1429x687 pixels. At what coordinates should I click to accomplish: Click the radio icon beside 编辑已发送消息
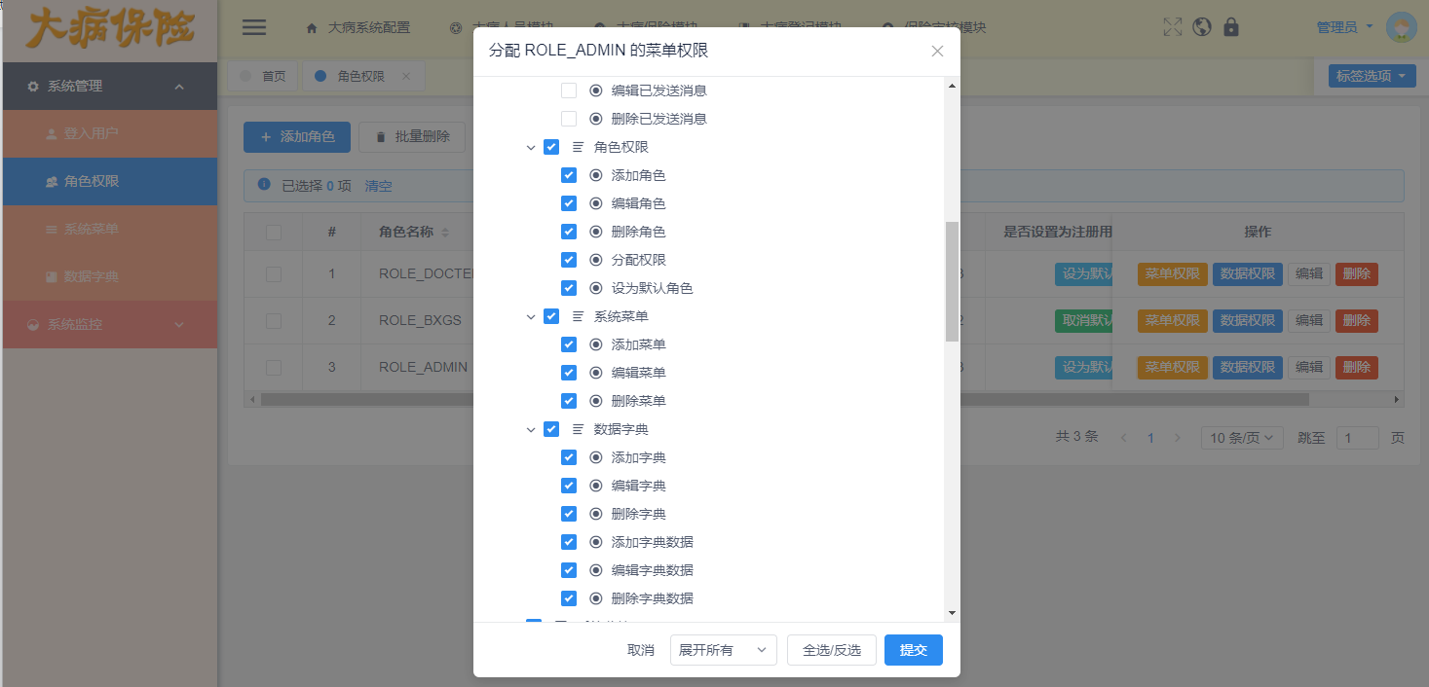tap(596, 90)
